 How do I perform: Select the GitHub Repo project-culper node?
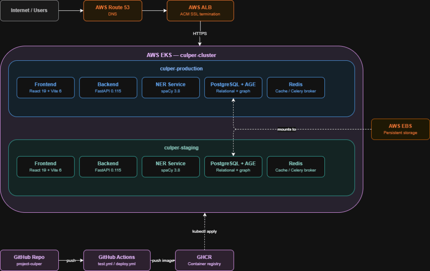[29, 260]
